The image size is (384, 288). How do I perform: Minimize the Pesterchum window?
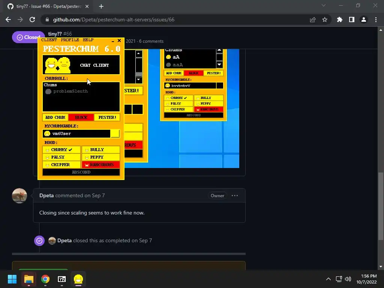(112, 40)
